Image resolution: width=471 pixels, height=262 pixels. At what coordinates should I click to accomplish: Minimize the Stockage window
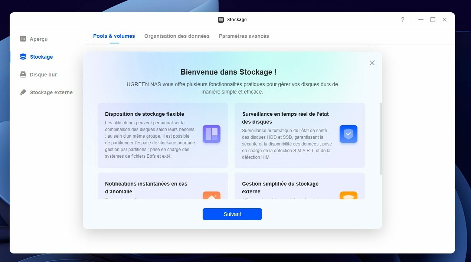coord(421,20)
